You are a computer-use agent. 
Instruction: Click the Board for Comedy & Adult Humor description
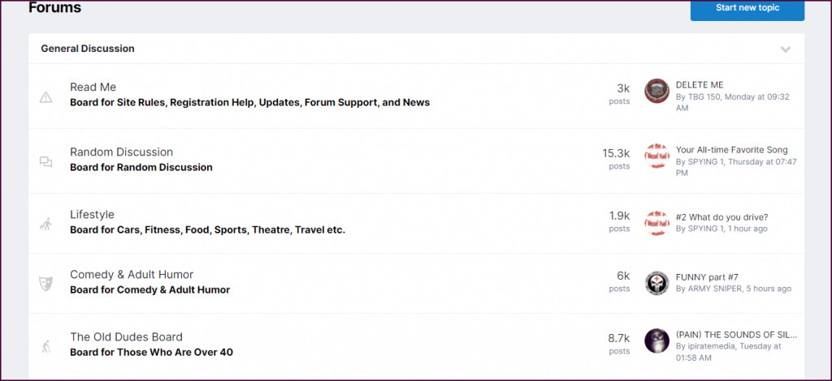point(150,290)
